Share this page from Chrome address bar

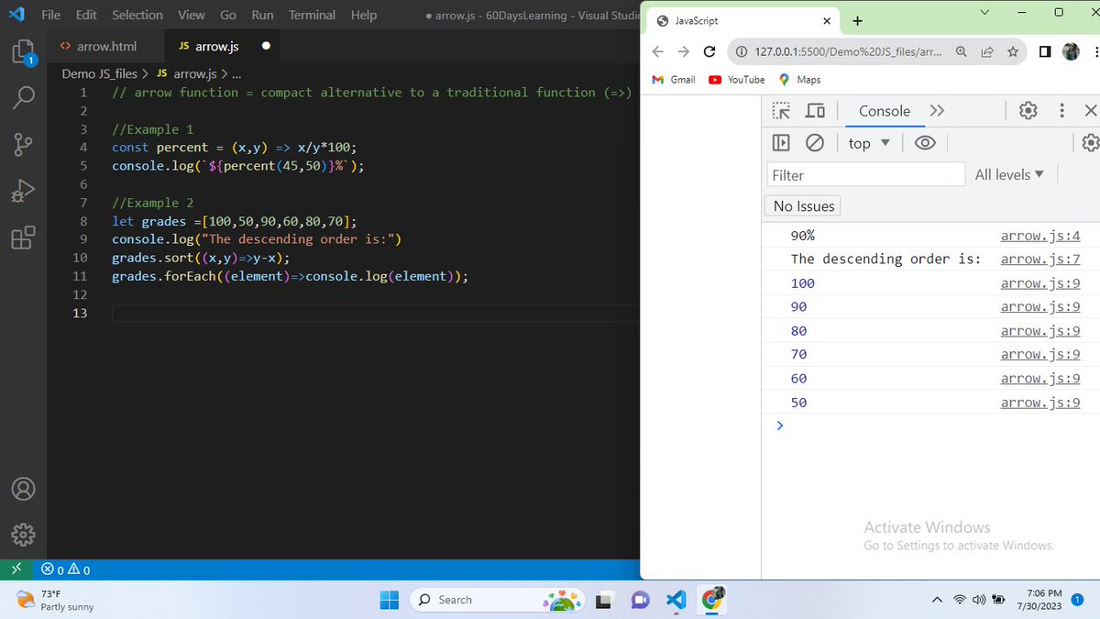[986, 52]
